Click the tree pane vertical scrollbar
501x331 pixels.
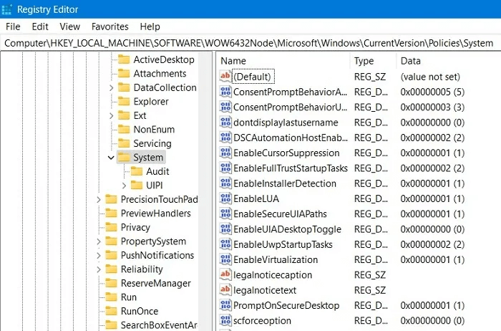click(x=205, y=191)
